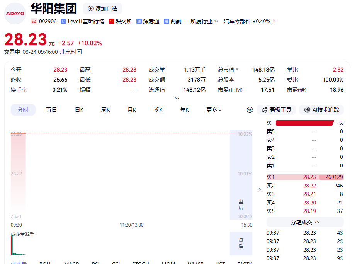The width and height of the screenshot is (352, 264).
Task: Click 买2 price 28.22
Action: click(x=309, y=186)
